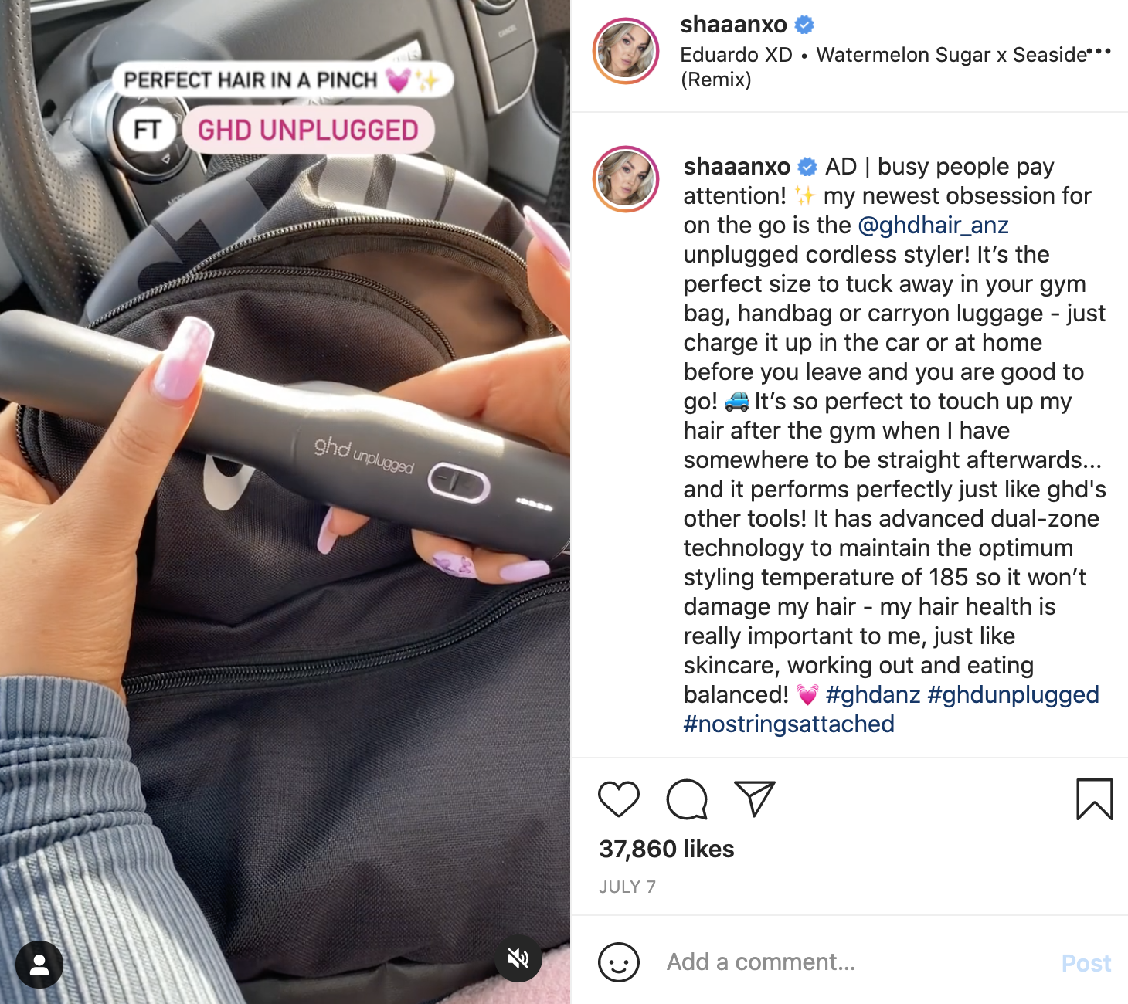This screenshot has width=1128, height=1004.
Task: Click the caption profile avatar
Action: point(626,179)
